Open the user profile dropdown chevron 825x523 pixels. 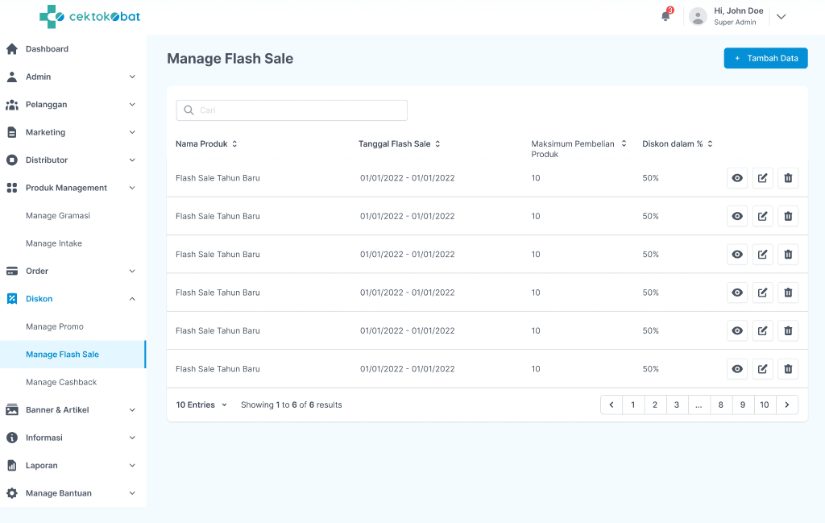pos(781,16)
